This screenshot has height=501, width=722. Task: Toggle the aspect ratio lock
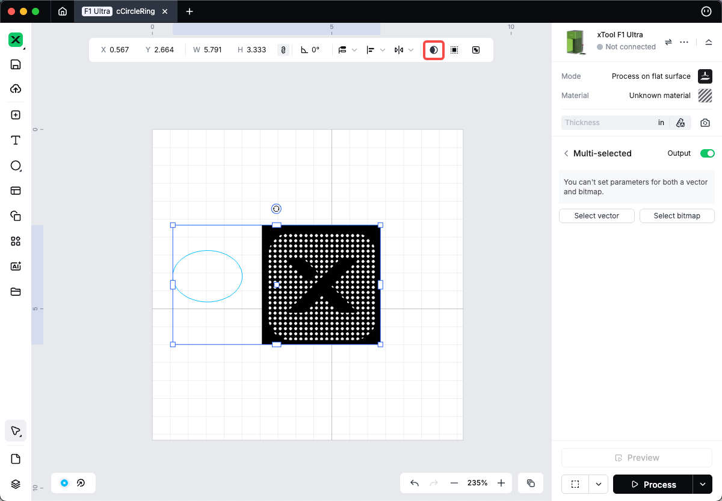[283, 50]
